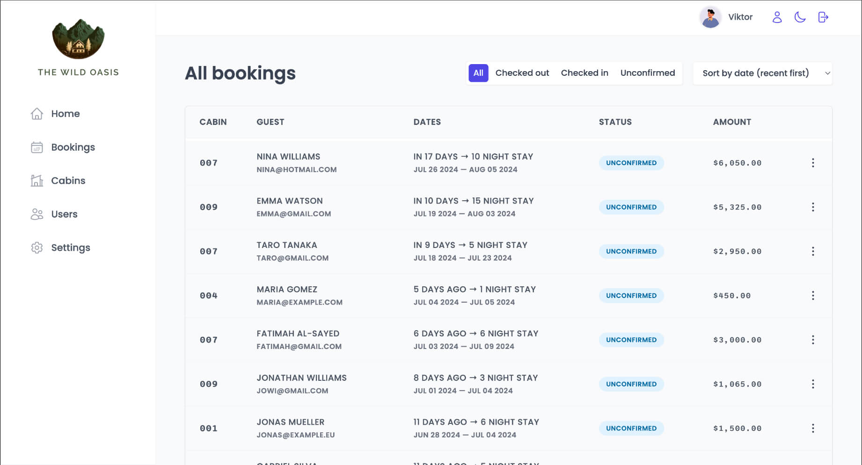Click cabin number 004
Viewport: 862px width, 465px height.
coord(209,296)
